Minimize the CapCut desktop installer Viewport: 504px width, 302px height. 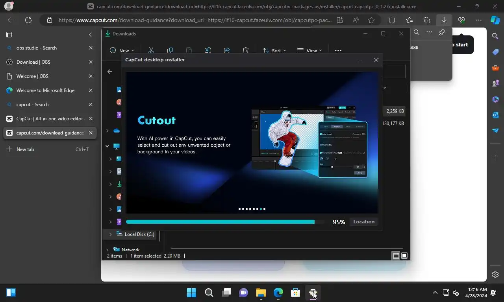[x=359, y=60]
